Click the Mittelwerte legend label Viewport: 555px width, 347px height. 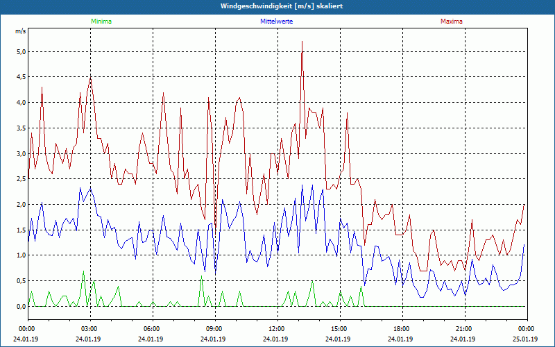tap(276, 22)
